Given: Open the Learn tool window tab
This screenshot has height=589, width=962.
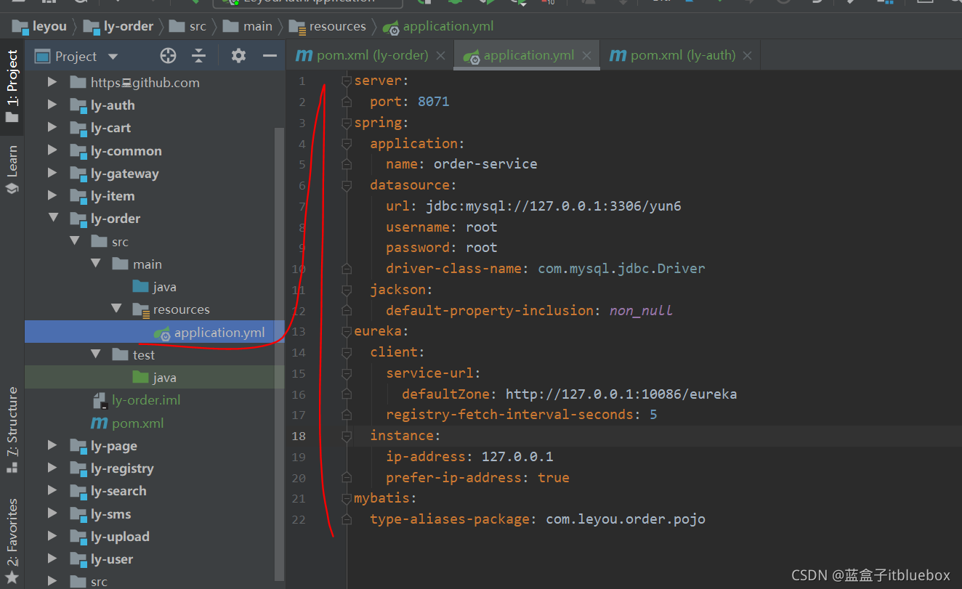Looking at the screenshot, I should (x=12, y=169).
